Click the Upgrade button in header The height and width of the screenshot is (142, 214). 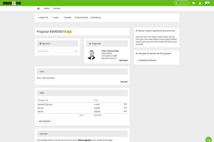[x=182, y=3]
